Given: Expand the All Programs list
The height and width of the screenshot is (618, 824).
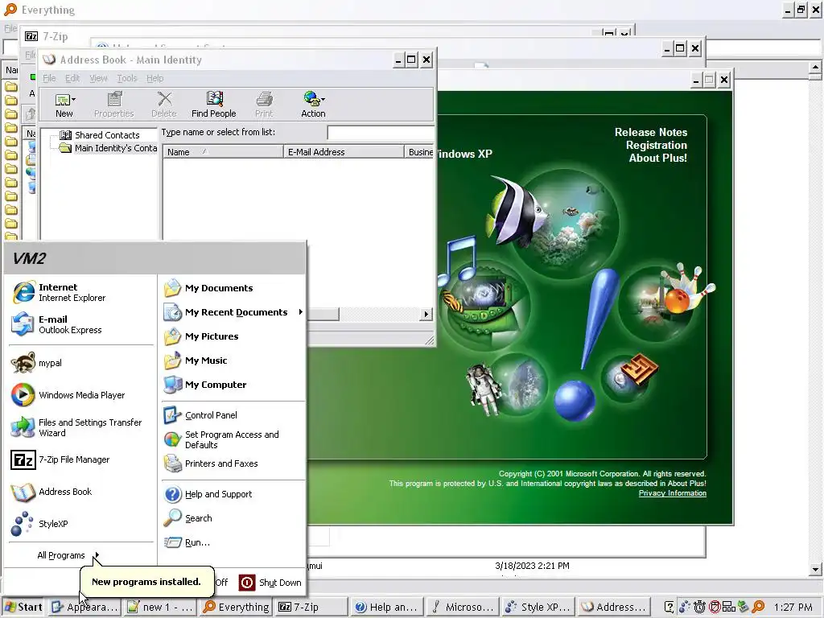Looking at the screenshot, I should tap(68, 555).
